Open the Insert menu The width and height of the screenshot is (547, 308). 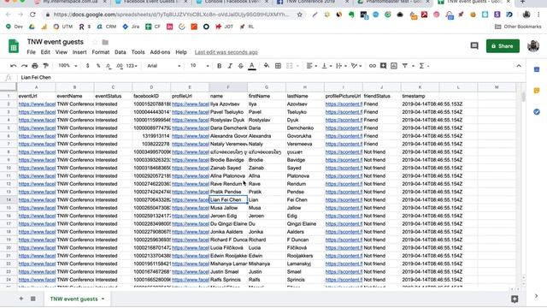[x=79, y=52]
